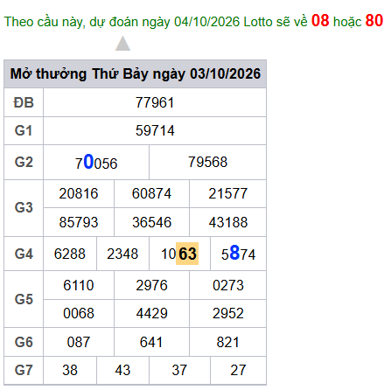Select G3 number 36546
391x390 pixels.
151,222
